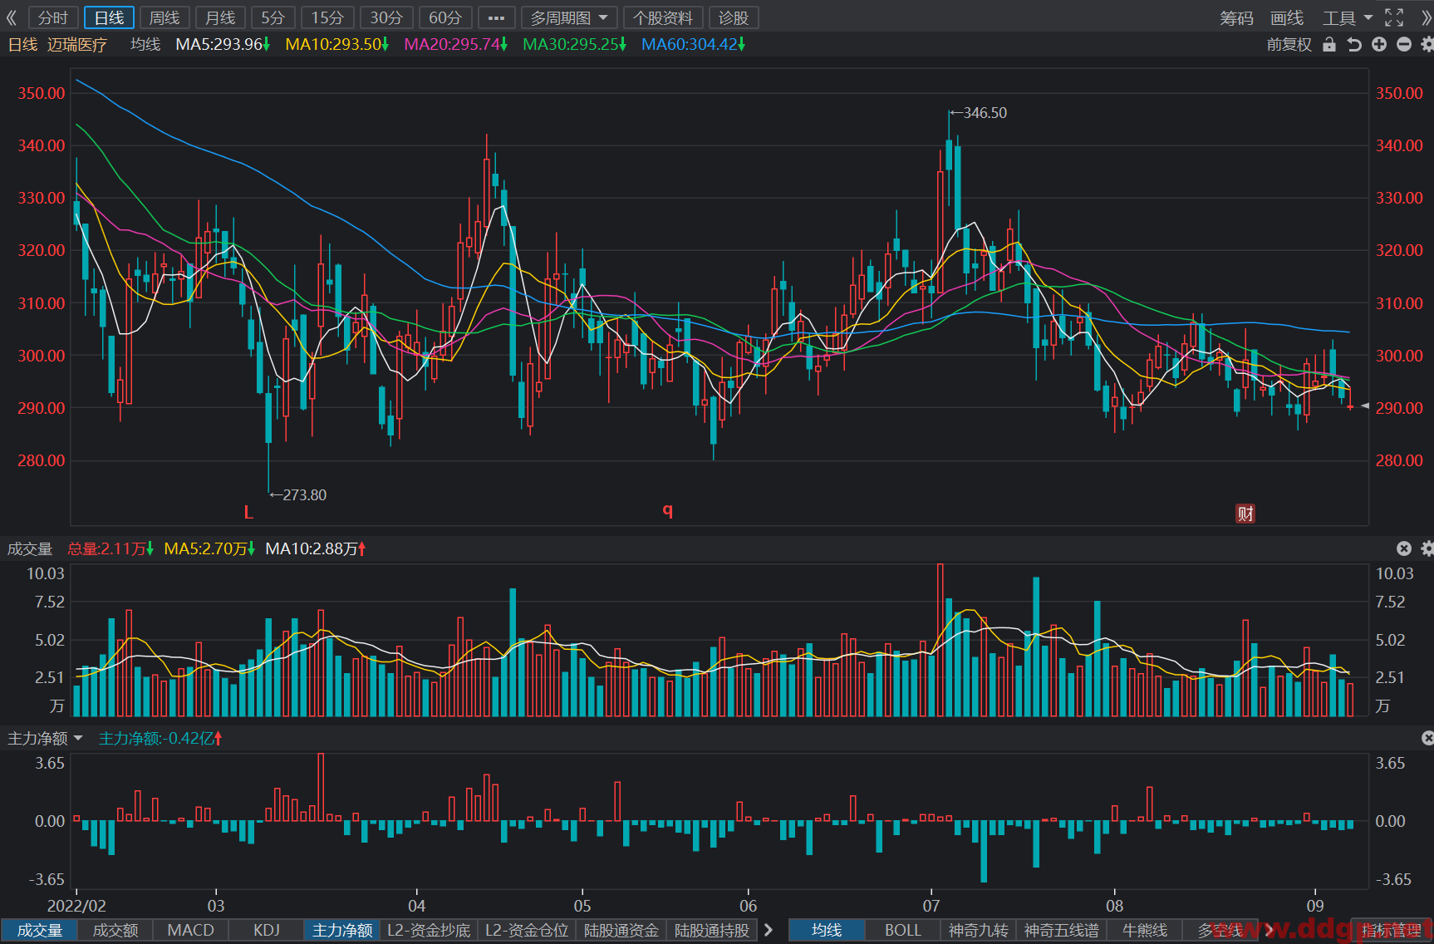Select the 60分 timeframe button

pos(445,17)
